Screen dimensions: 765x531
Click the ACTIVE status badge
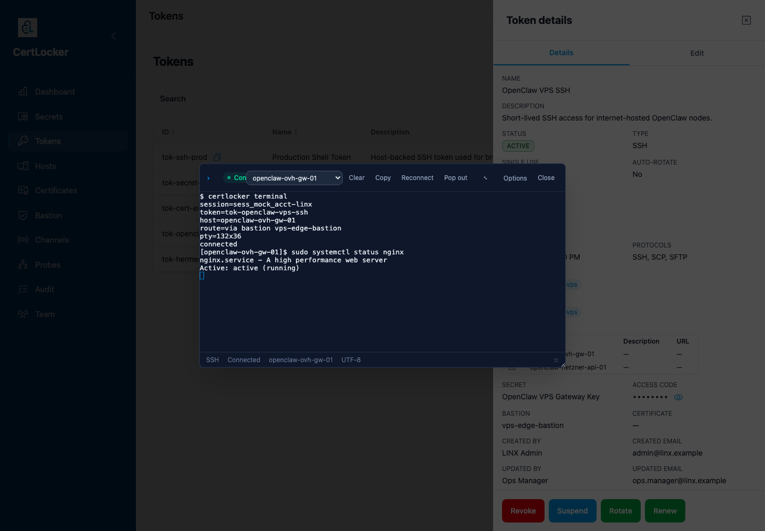[x=518, y=146]
